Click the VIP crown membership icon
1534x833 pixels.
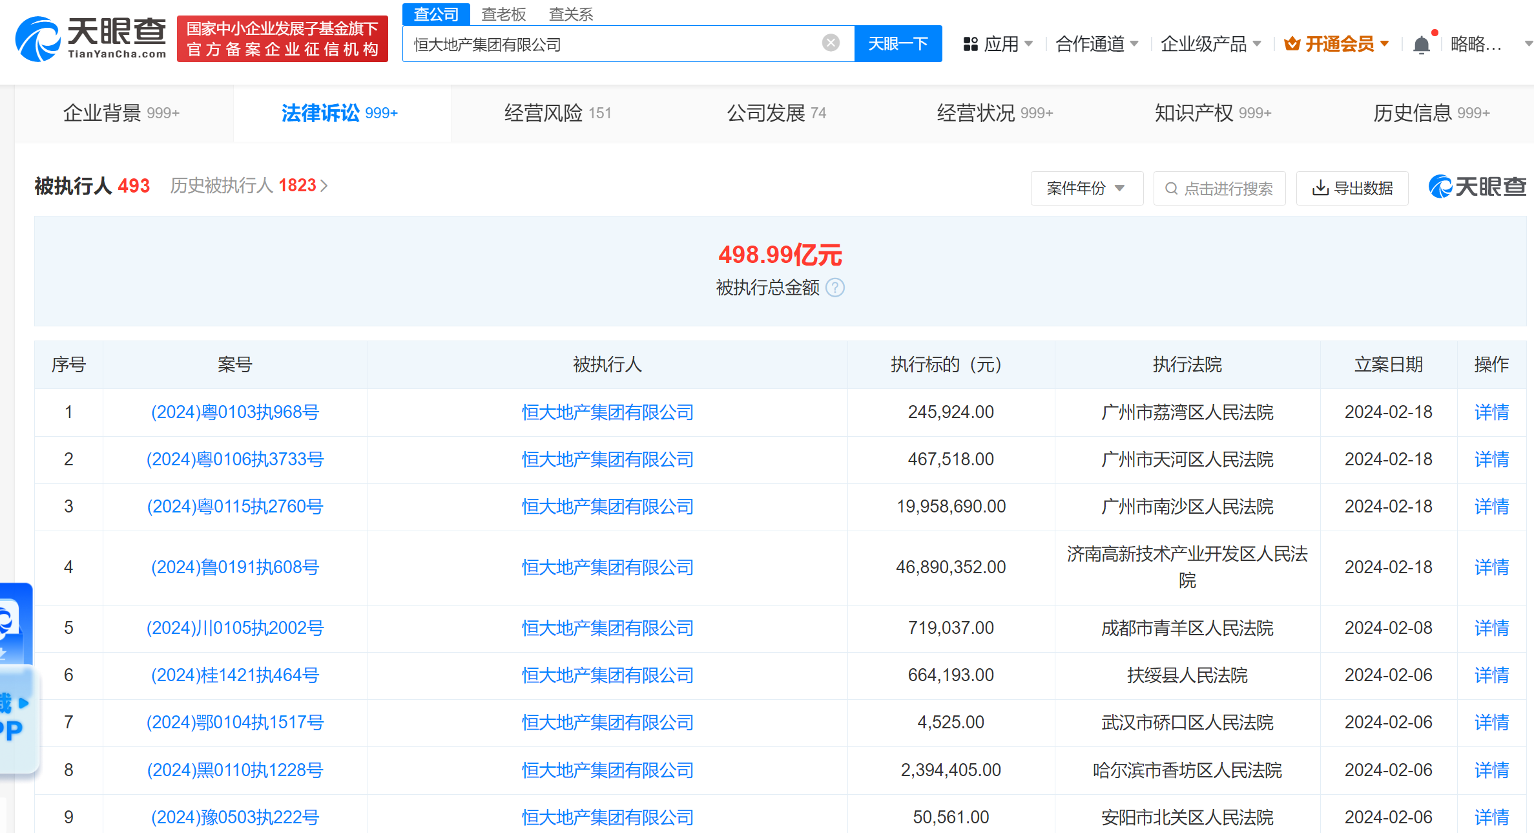(1292, 44)
